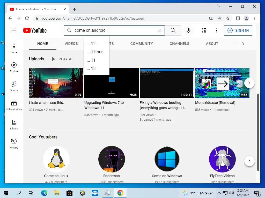The image size is (265, 198).
Task: Open the Windows Start menu
Action: 6,193
